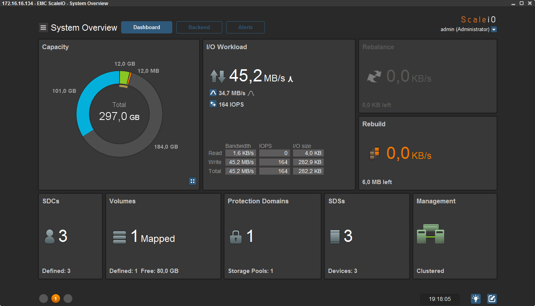Click the orange alert indicator showing 1
The height and width of the screenshot is (306, 535).
coord(55,299)
